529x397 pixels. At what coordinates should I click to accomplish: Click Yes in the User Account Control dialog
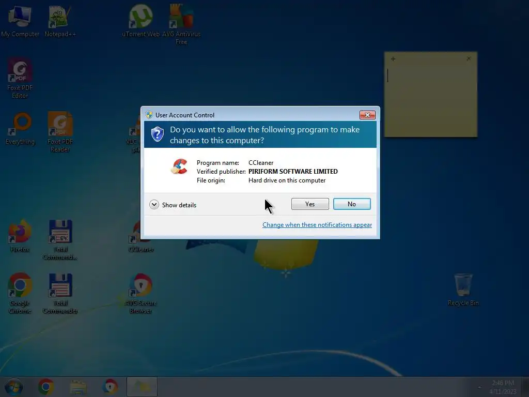[310, 204]
